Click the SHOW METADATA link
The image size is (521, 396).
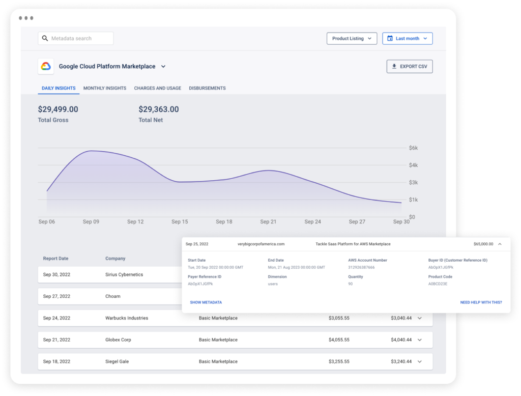pos(206,302)
